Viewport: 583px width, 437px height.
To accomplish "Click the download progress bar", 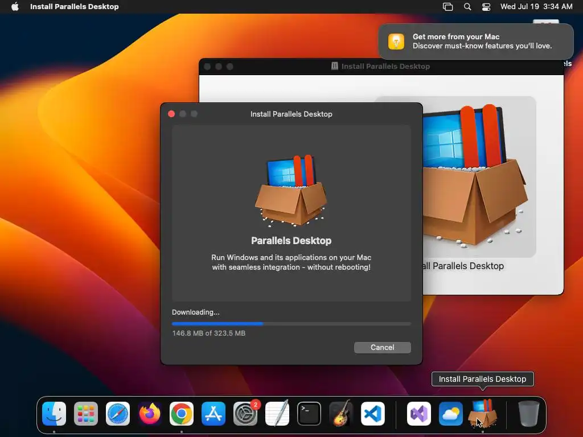I will point(291,324).
